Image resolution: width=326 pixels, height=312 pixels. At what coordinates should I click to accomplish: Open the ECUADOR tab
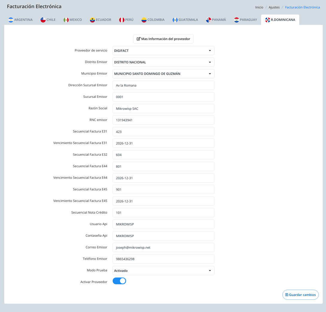(x=100, y=20)
